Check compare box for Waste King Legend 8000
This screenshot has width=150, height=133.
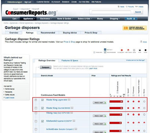(x=36, y=100)
